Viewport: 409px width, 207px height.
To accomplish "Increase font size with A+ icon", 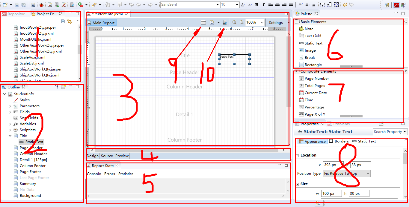I will point(243,5).
